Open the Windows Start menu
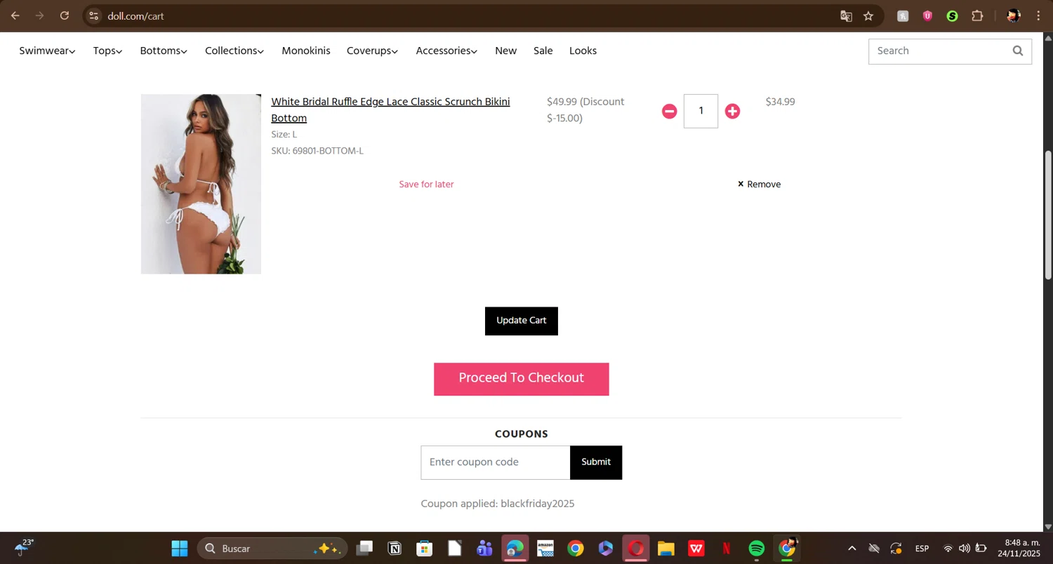Viewport: 1053px width, 564px height. tap(180, 549)
